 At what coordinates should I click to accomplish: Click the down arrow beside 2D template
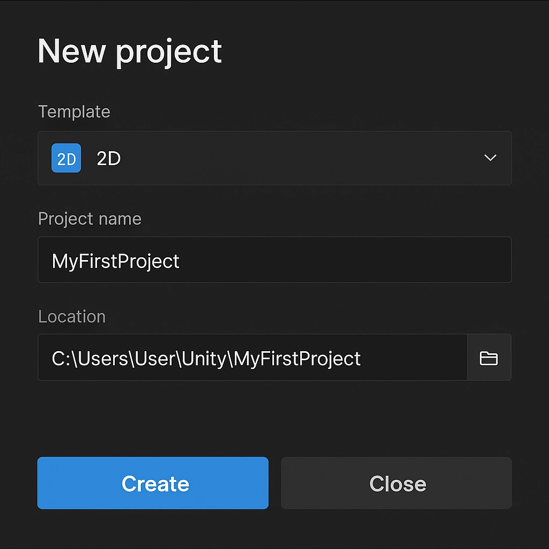pos(490,158)
